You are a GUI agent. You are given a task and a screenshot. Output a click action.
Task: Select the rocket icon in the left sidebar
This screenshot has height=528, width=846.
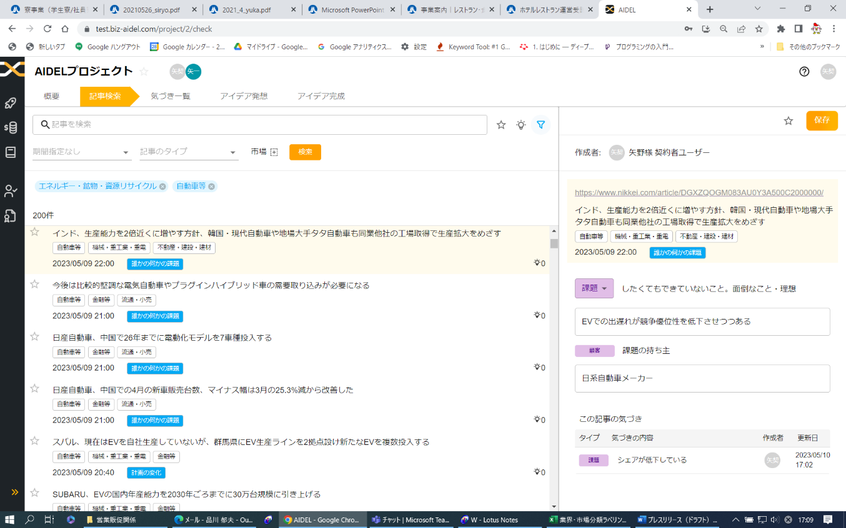tap(10, 103)
